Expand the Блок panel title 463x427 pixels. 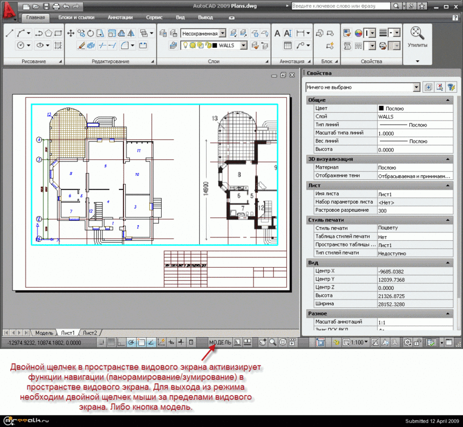click(326, 61)
